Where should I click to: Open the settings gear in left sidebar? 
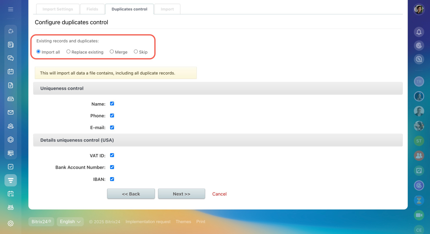[x=11, y=223]
